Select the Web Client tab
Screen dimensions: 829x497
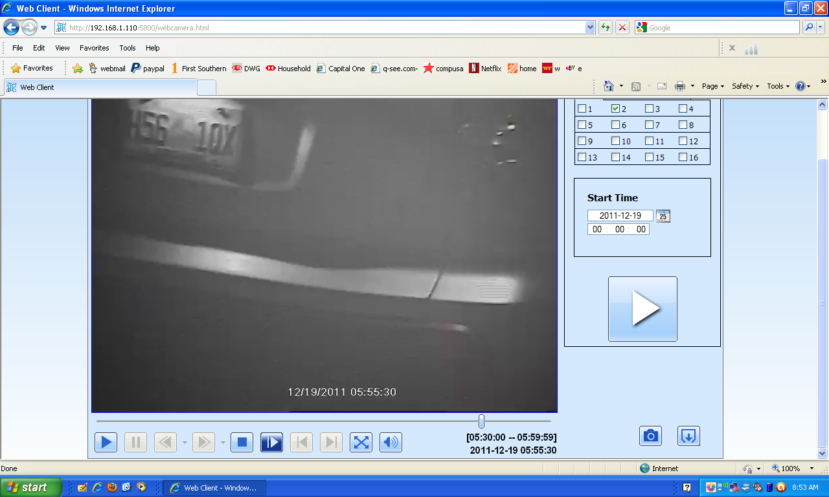click(100, 87)
